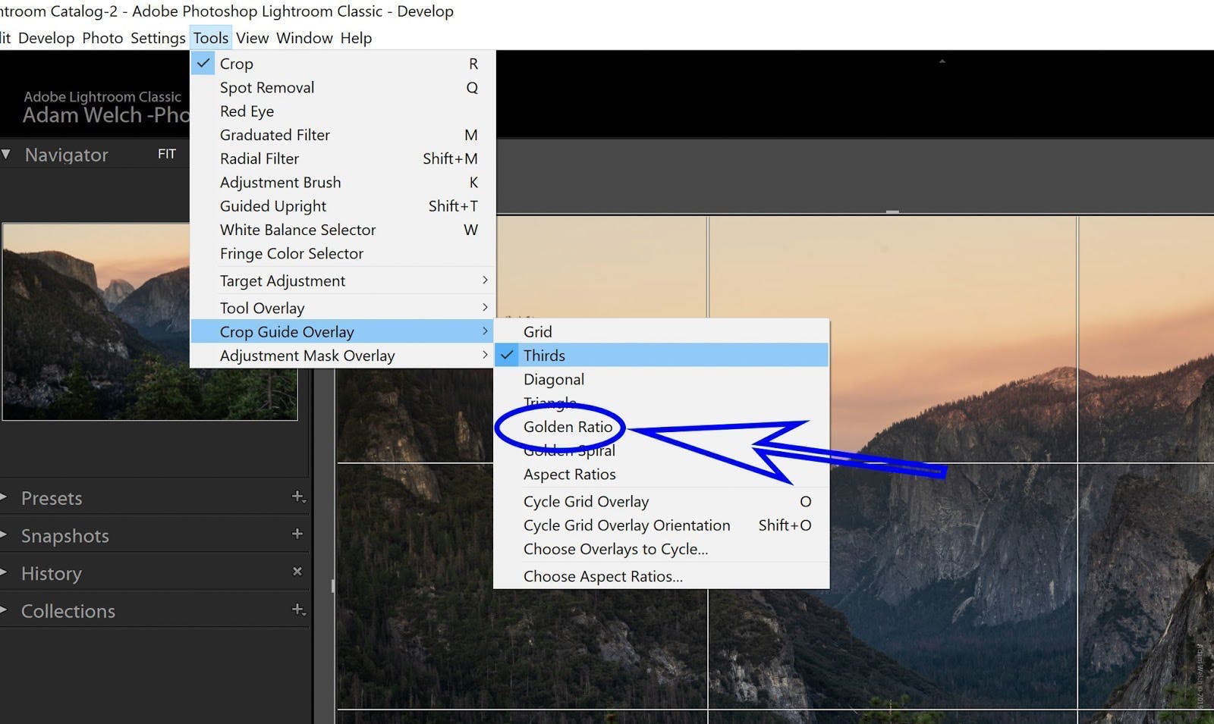The width and height of the screenshot is (1214, 724).
Task: Open the Window menu
Action: coord(304,37)
